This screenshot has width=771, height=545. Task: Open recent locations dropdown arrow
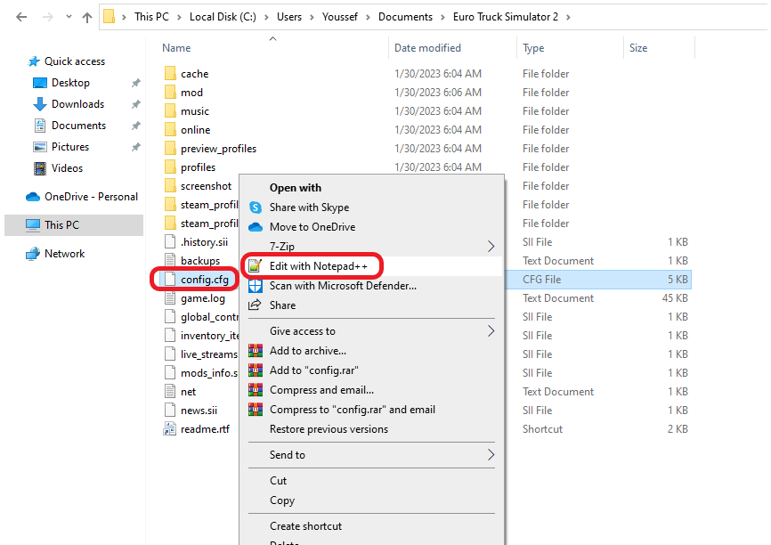(x=69, y=17)
